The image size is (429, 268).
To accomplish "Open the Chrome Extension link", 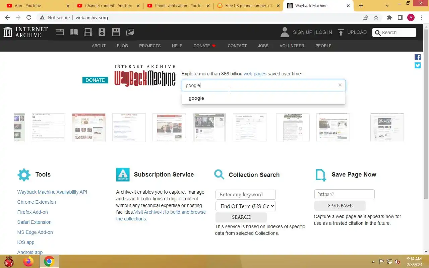I will pyautogui.click(x=37, y=202).
